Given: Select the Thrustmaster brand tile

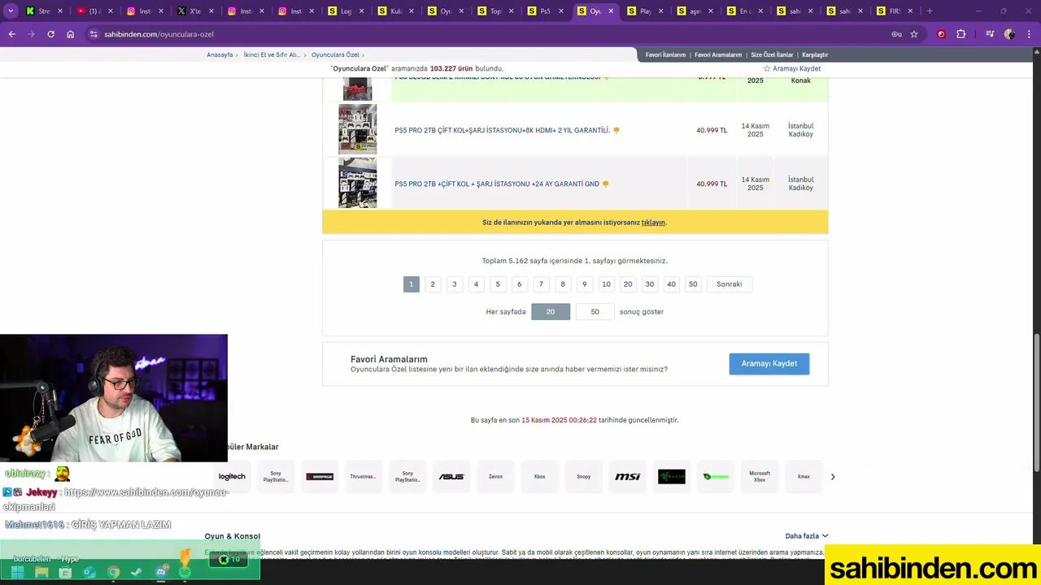Looking at the screenshot, I should [x=363, y=477].
